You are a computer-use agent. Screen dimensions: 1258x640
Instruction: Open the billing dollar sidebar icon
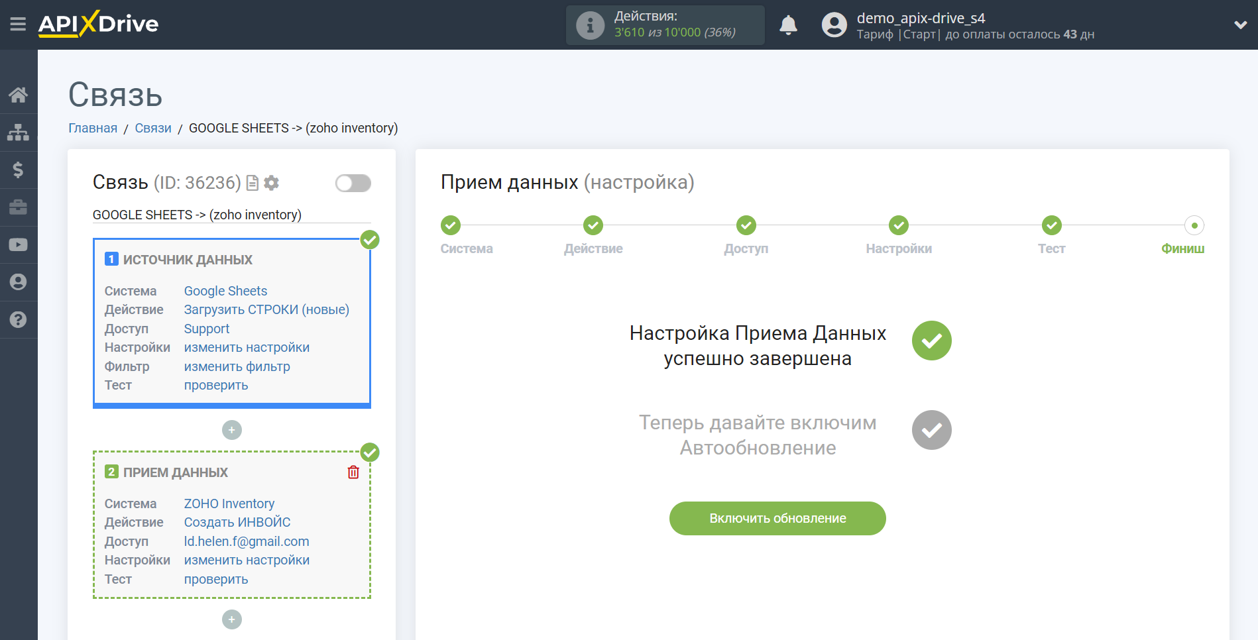[x=18, y=170]
